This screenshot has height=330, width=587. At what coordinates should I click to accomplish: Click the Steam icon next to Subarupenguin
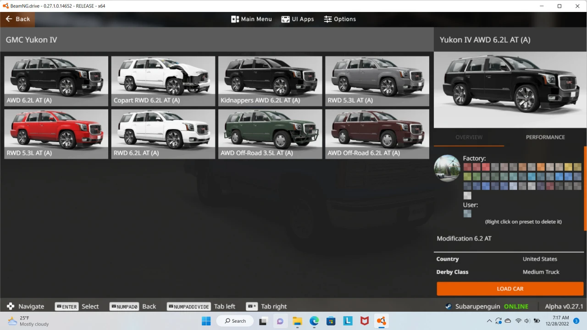(448, 306)
